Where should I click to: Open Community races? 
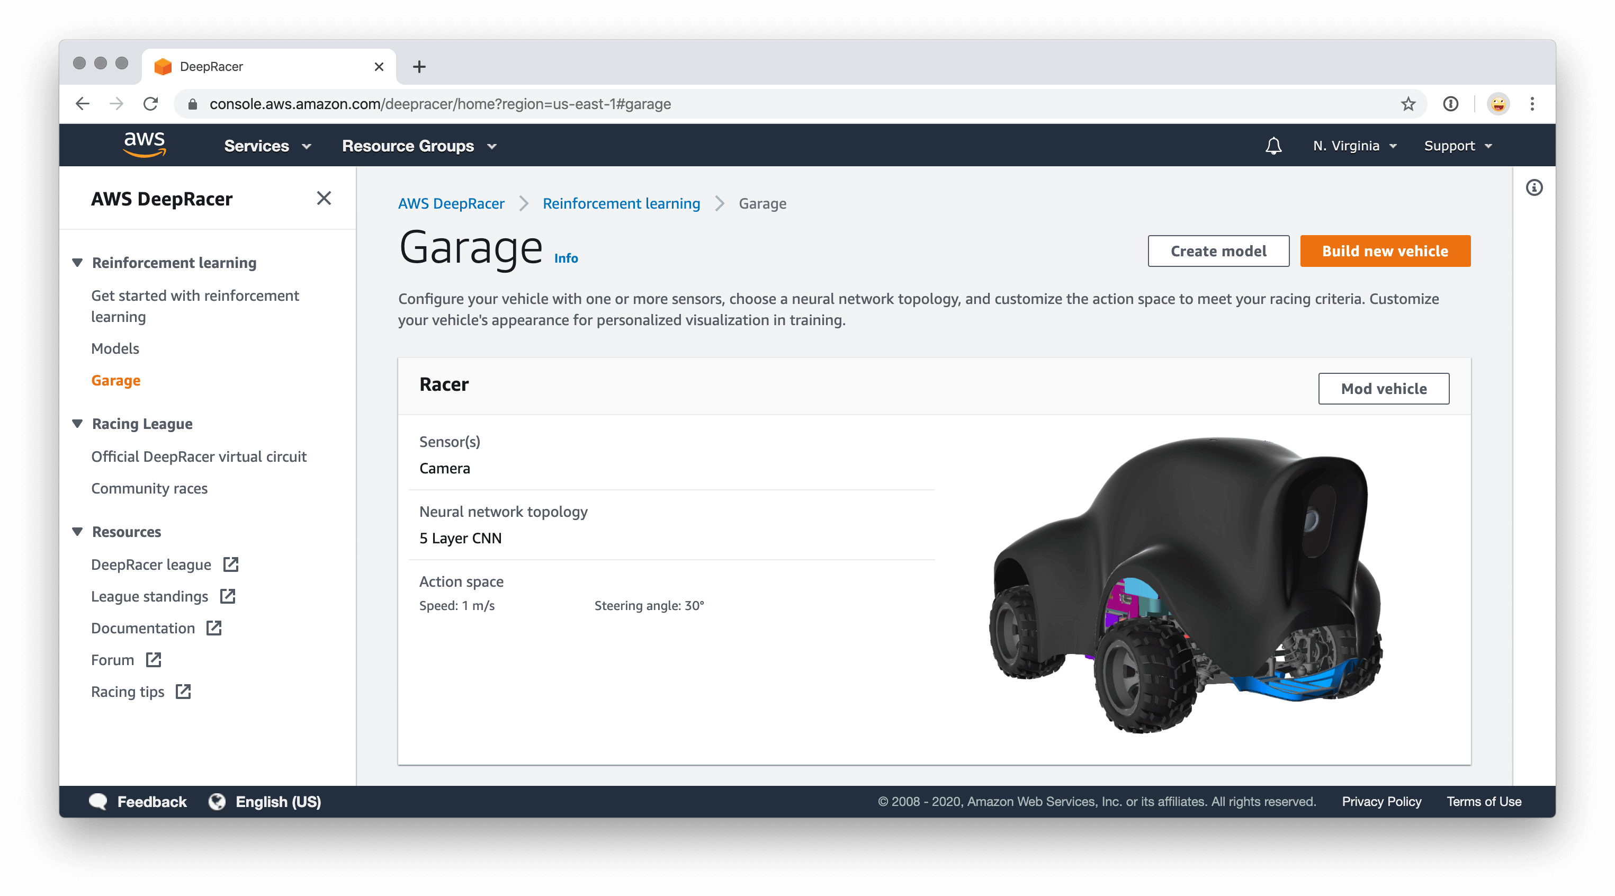click(x=149, y=488)
